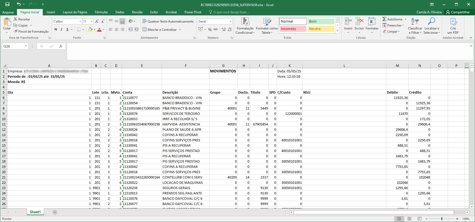Open Classificar e Filtrar menu
The width and height of the screenshot is (475, 222).
coord(415,26)
